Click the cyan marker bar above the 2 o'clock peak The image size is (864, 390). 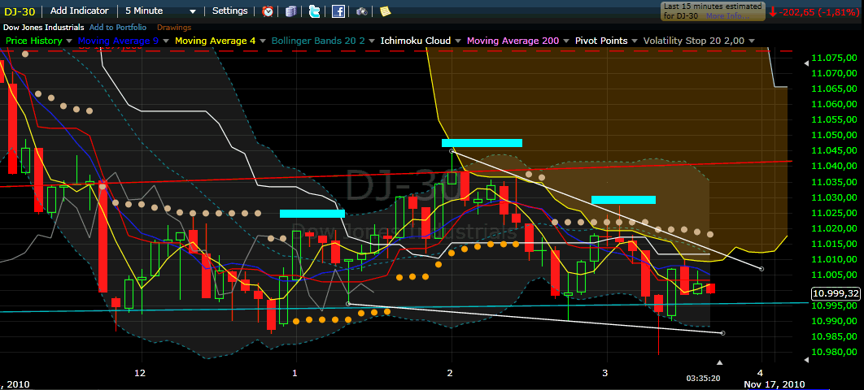point(482,143)
